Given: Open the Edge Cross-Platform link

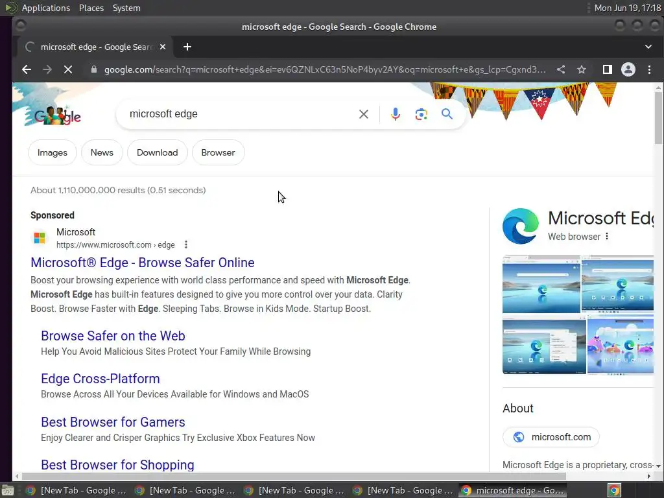Looking at the screenshot, I should (101, 379).
